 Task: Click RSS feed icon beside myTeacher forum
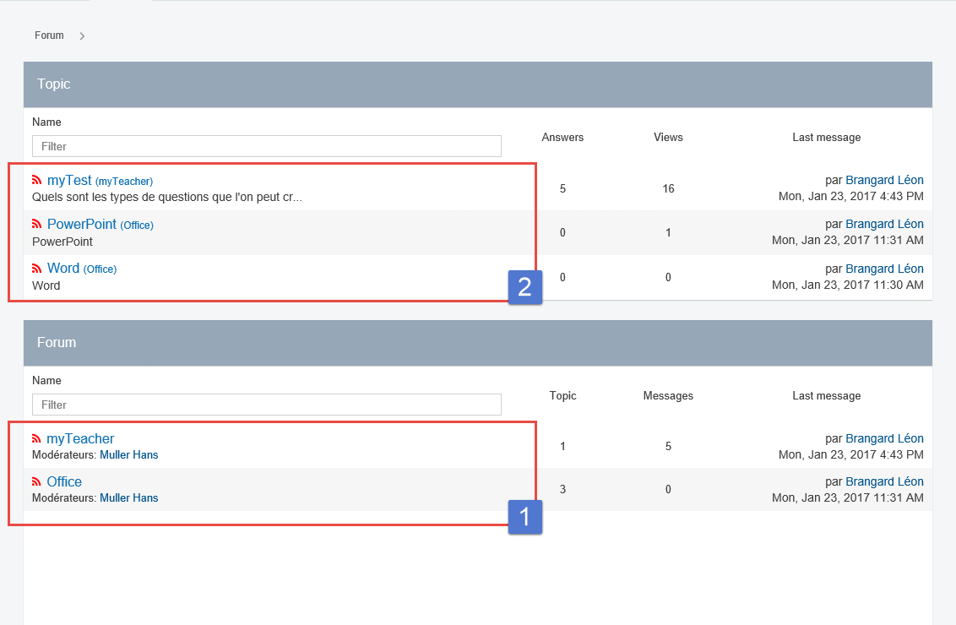tap(36, 438)
